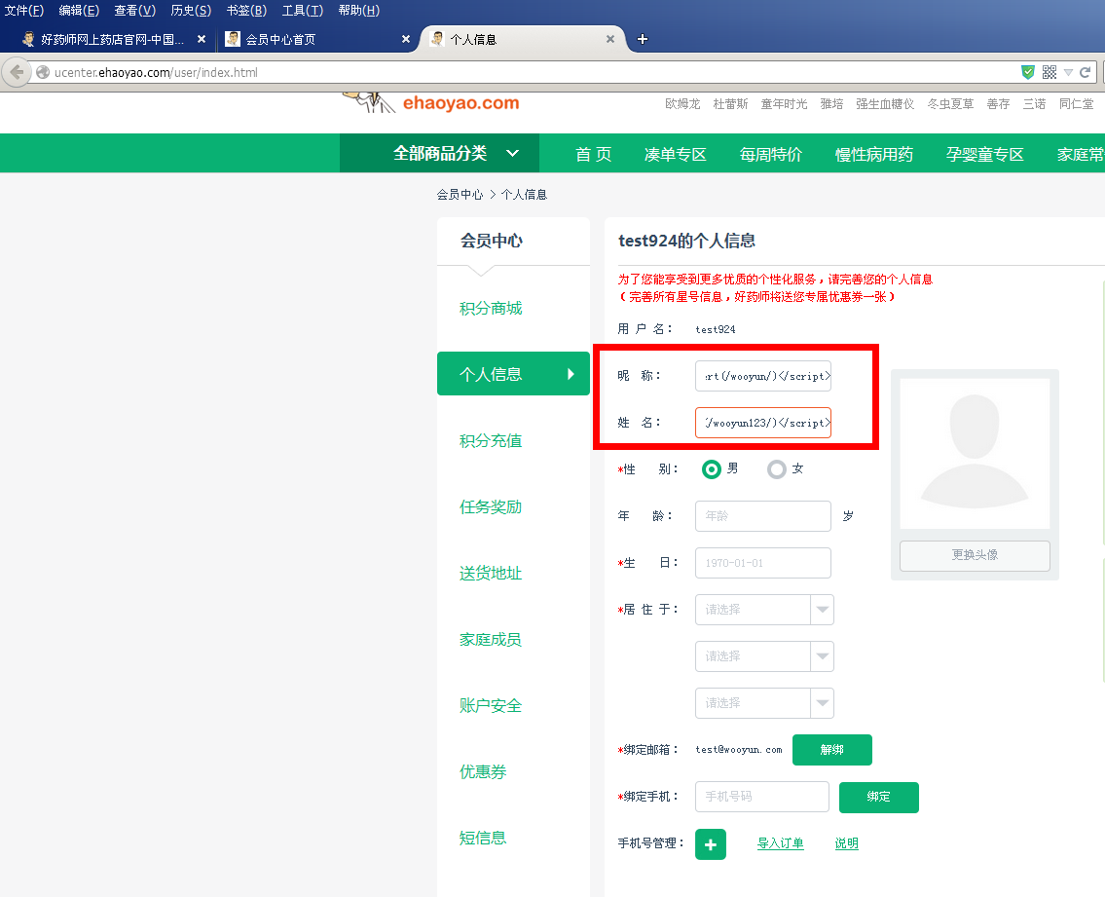Screen dimensions: 1105x897
Task: Click the 杜蕾斯 brand link
Action: pos(730,103)
